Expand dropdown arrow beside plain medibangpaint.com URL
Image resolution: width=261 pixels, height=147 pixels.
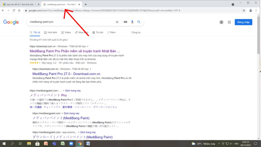[x=62, y=113]
